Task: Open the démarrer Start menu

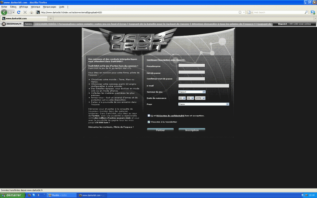Action: (12, 195)
